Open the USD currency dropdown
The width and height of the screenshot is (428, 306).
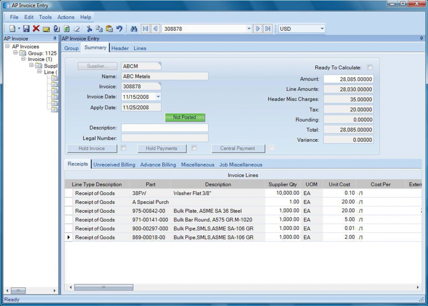pos(322,29)
